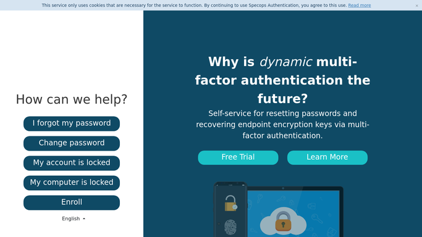Click the laptop webcam dot
This screenshot has width=422, height=237.
point(283,188)
